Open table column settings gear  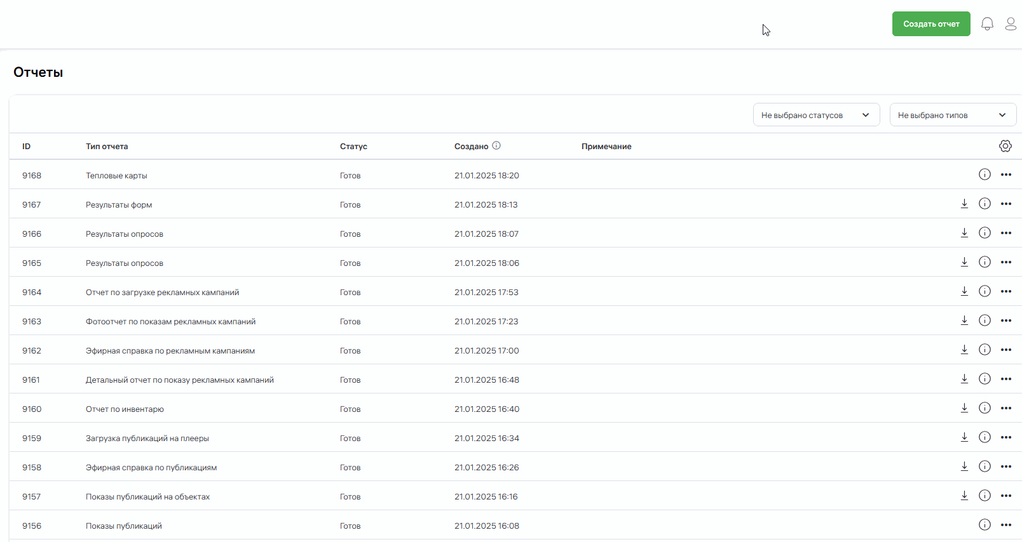click(1005, 146)
